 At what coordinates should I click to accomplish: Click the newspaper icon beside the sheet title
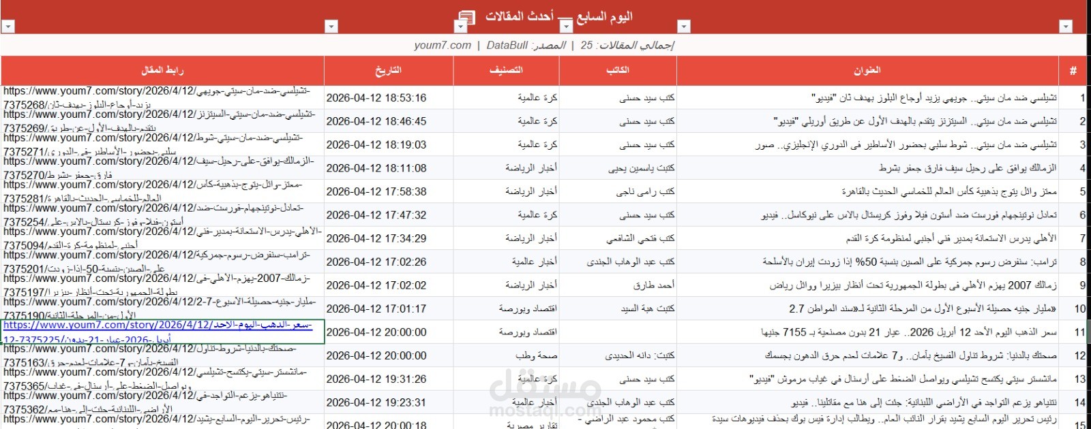(x=467, y=17)
